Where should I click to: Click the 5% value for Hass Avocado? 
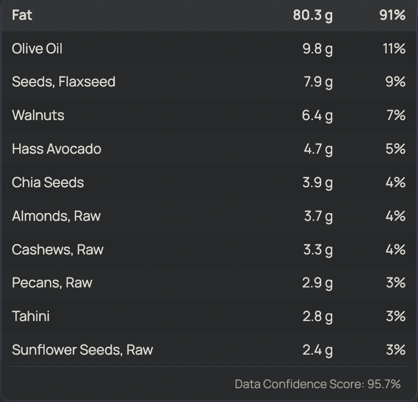coord(395,149)
